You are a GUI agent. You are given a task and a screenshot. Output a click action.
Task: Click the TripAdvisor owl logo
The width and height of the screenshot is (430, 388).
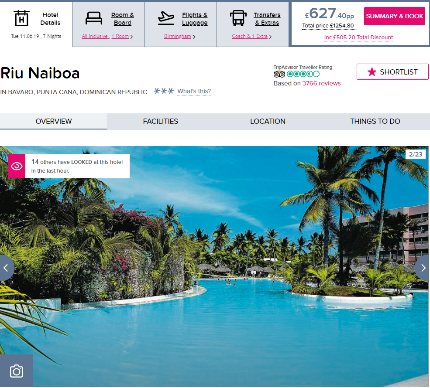pyautogui.click(x=279, y=74)
